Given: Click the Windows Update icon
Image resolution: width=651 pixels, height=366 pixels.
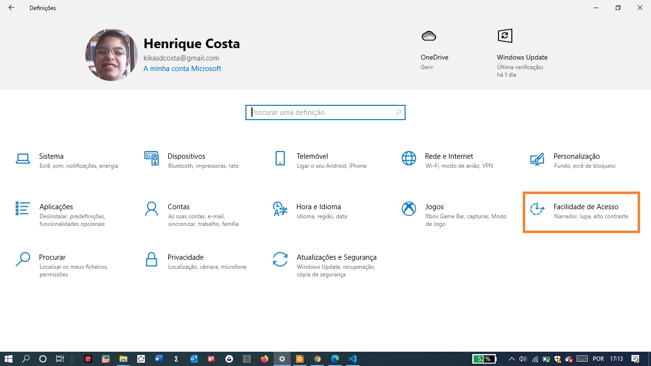Looking at the screenshot, I should pyautogui.click(x=505, y=36).
